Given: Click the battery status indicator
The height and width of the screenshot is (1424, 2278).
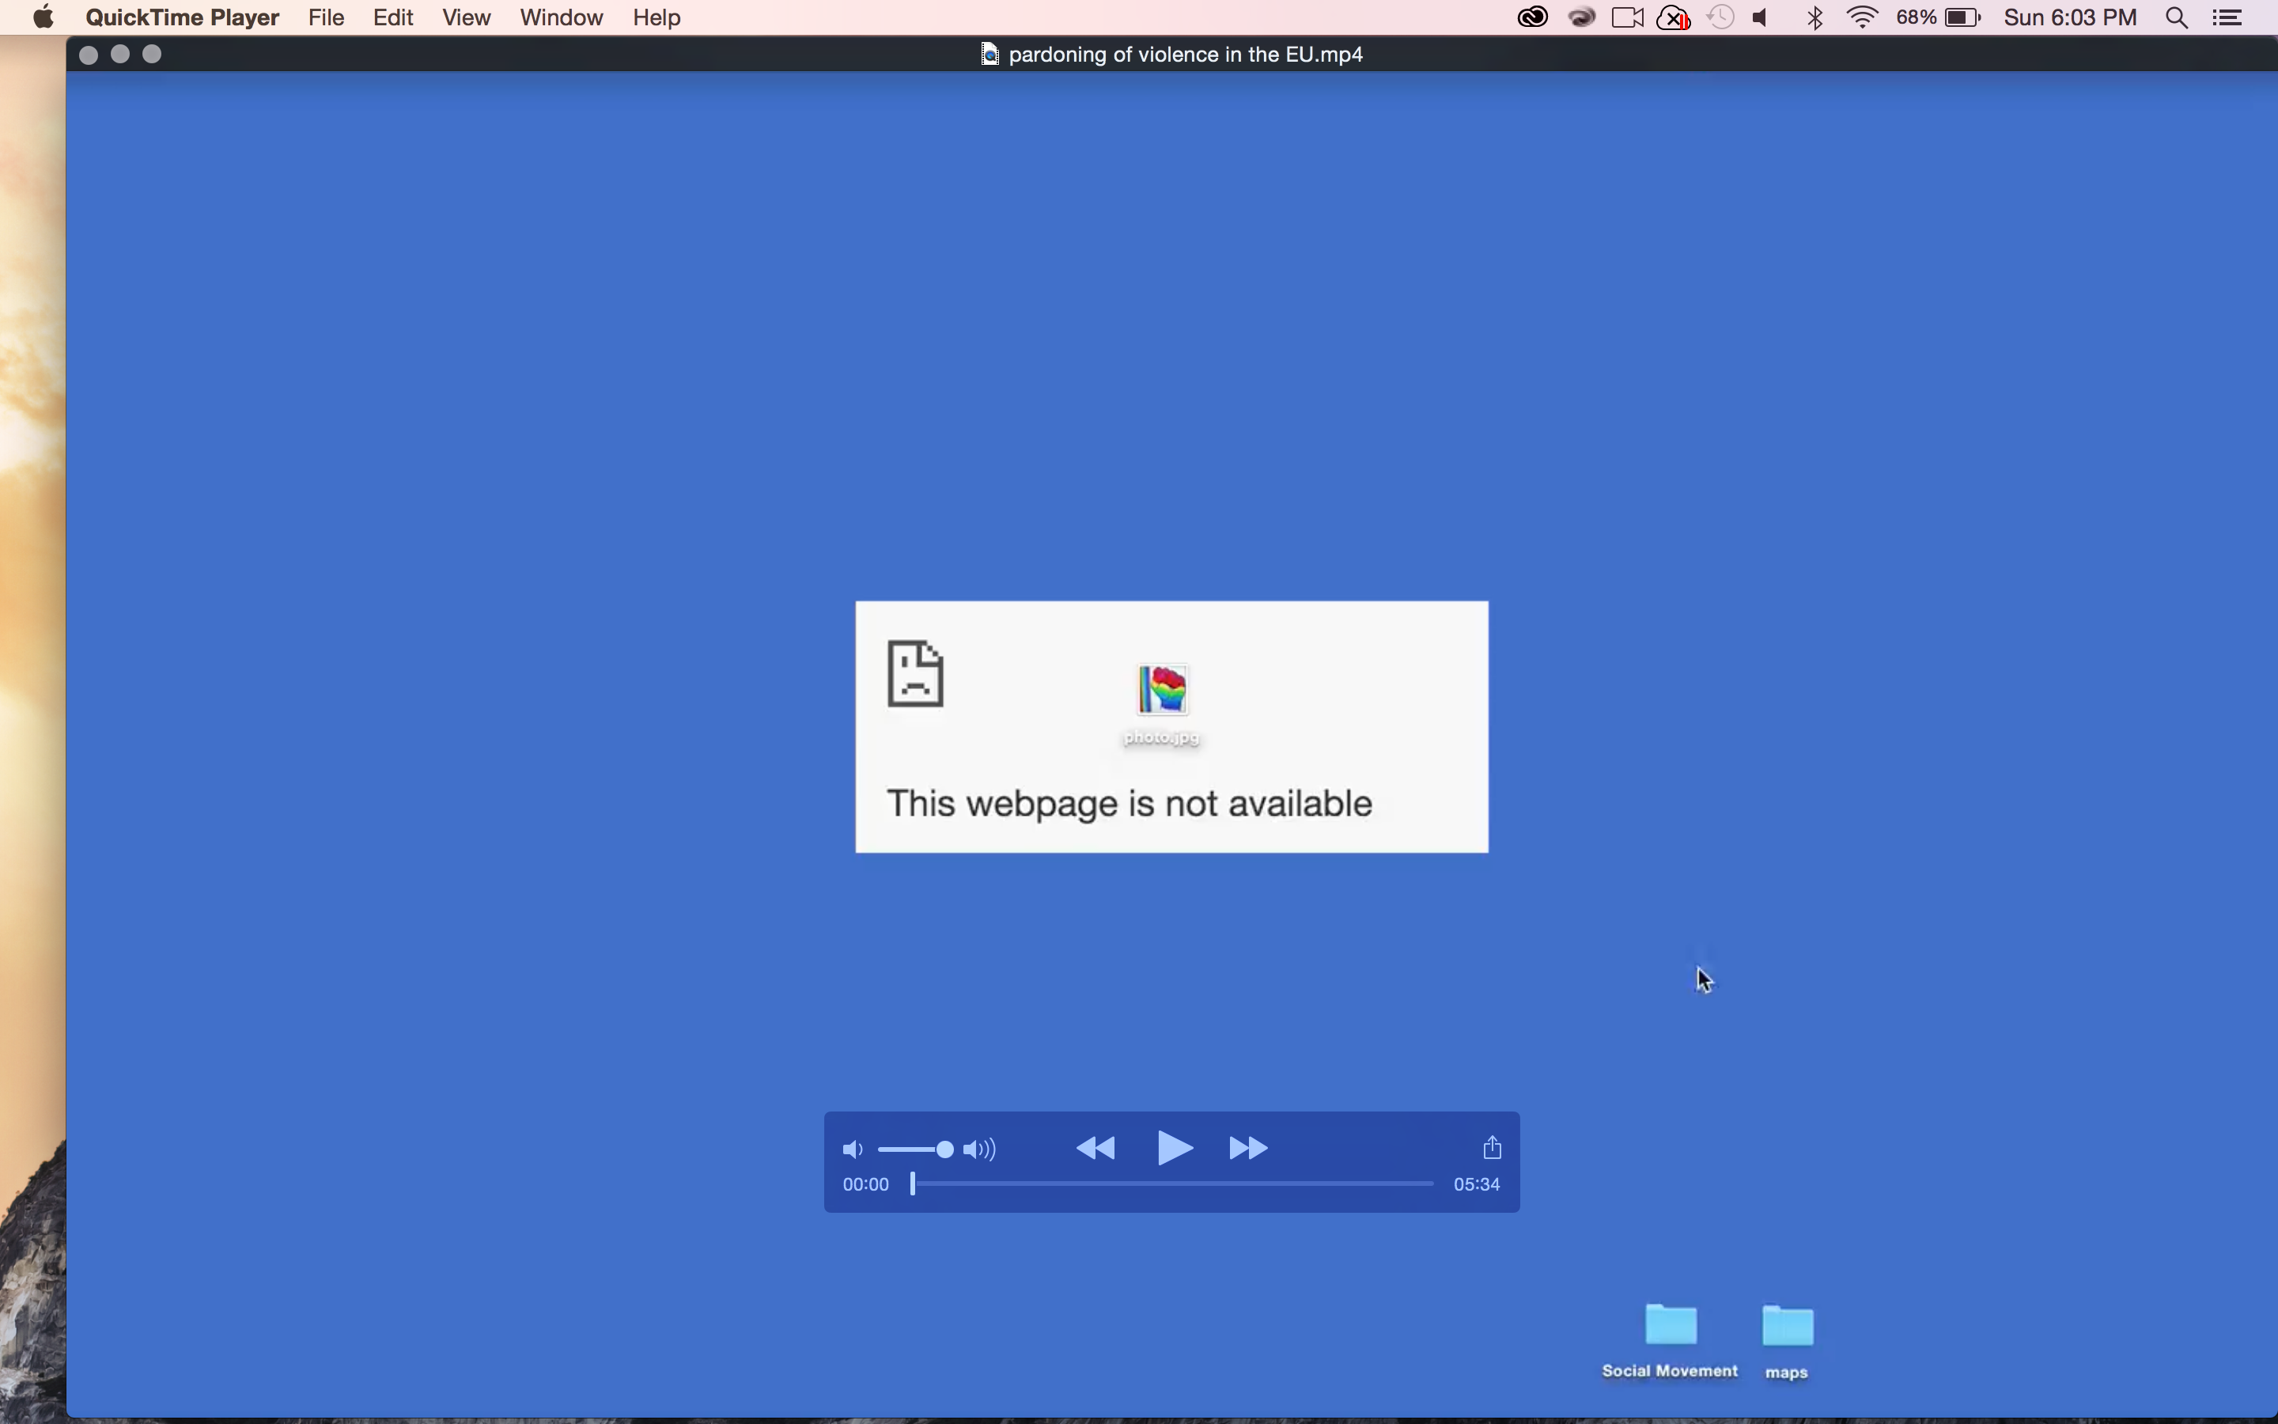Looking at the screenshot, I should click(x=1962, y=18).
